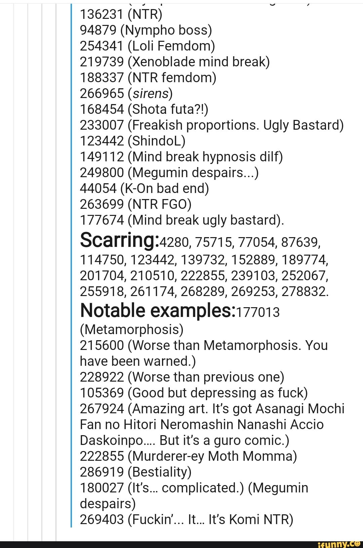Click the 267924 (Amazing art...) entry
Viewport: 363px width, 548px height.
(212, 424)
